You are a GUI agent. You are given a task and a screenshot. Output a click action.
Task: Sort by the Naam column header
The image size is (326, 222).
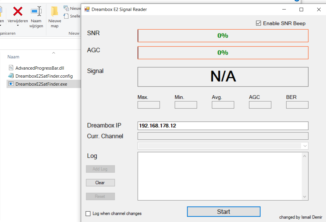coord(13,57)
